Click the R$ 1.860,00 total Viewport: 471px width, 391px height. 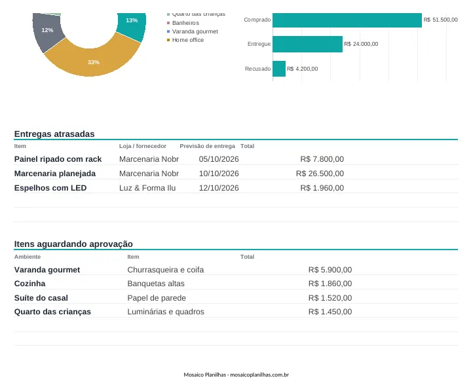330,284
